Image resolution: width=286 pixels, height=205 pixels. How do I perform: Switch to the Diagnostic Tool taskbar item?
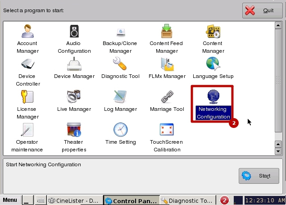click(187, 200)
